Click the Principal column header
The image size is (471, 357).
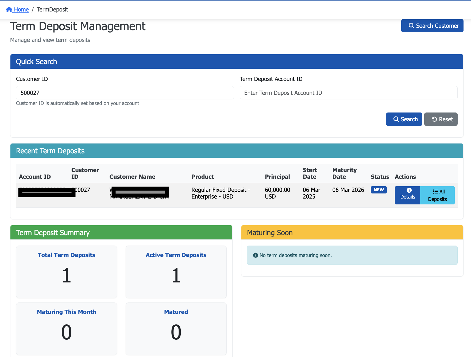277,177
